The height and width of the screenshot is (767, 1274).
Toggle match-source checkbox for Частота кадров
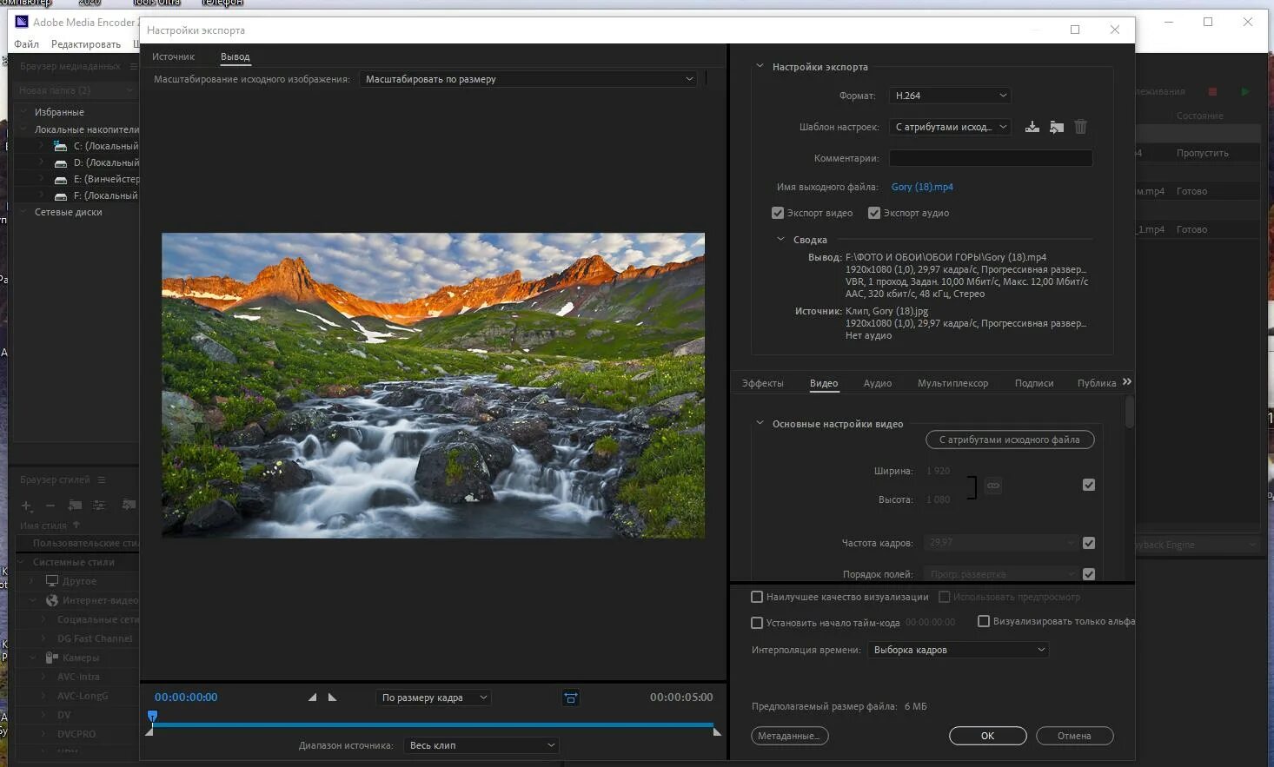(x=1089, y=543)
